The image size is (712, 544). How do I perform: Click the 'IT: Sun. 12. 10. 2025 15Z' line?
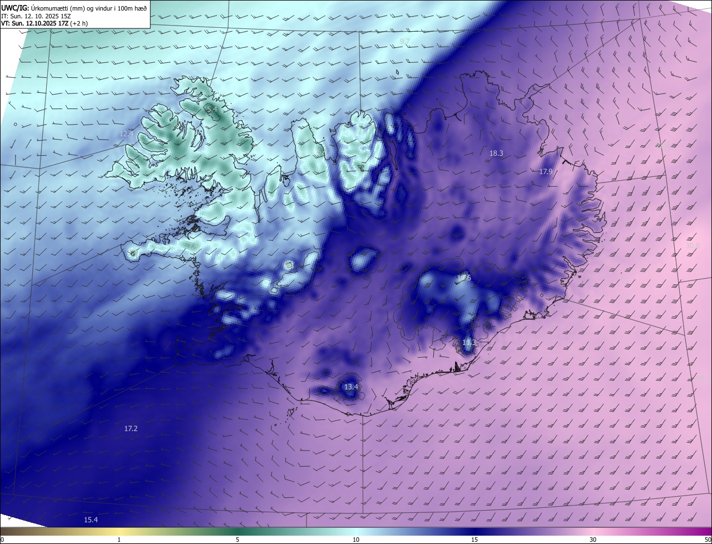[36, 16]
